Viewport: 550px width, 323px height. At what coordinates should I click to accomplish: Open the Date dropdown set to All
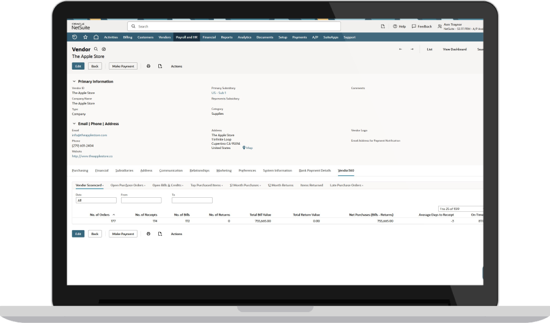click(96, 200)
